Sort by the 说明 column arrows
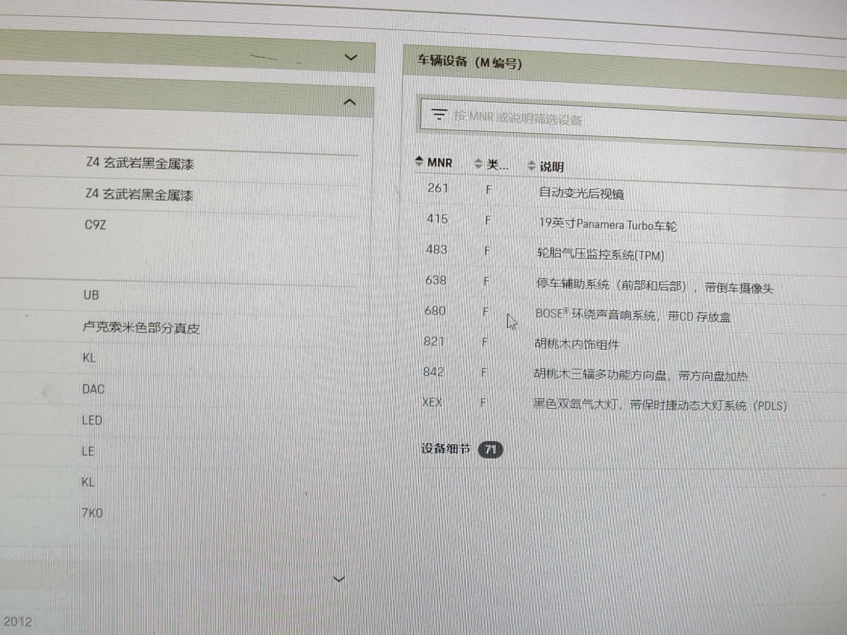 tap(531, 165)
